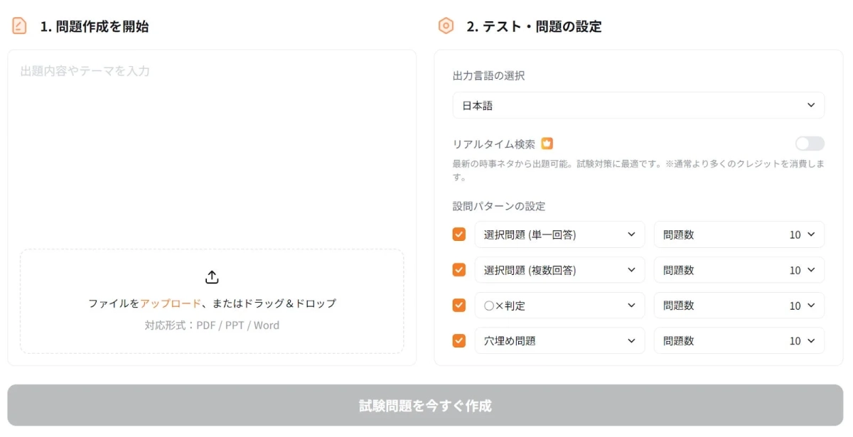Image resolution: width=853 pixels, height=437 pixels.
Task: Open the question type dropdown for 選択問題 (単一回答)
Action: (562, 234)
